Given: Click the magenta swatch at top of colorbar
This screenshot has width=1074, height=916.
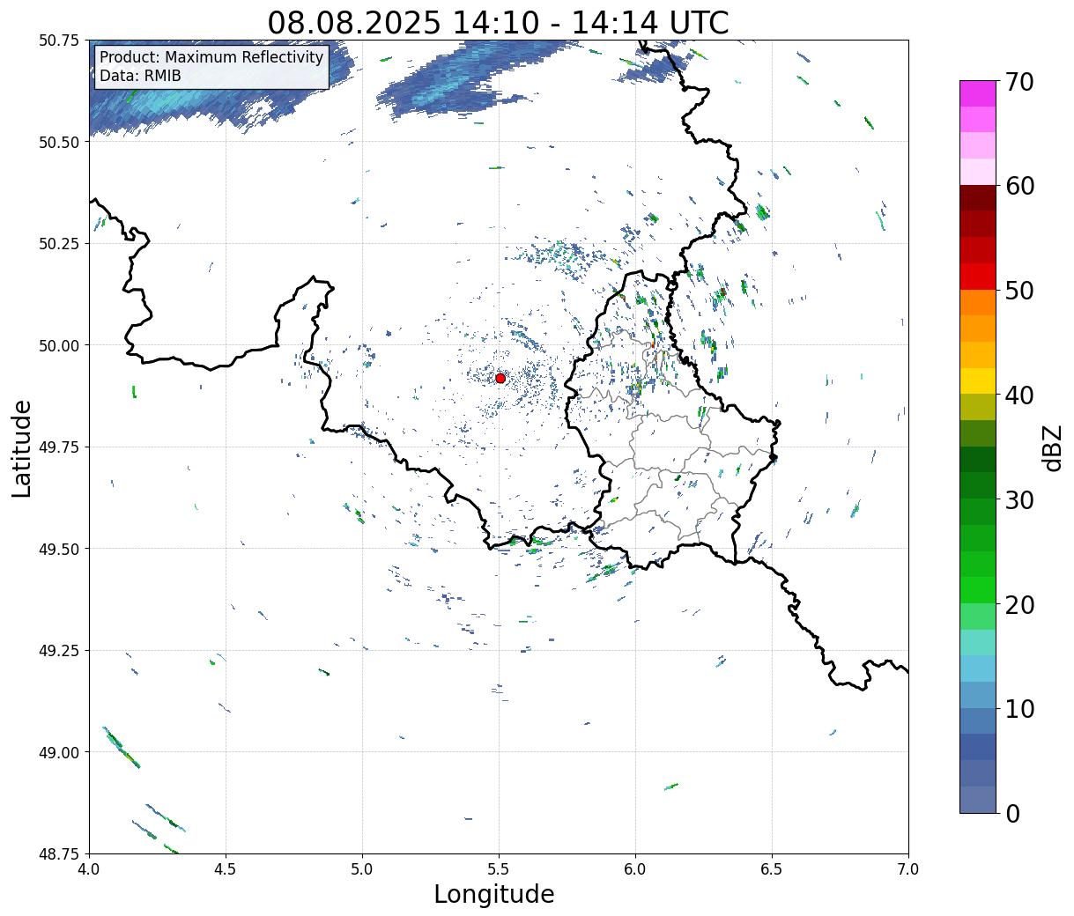Looking at the screenshot, I should [978, 93].
